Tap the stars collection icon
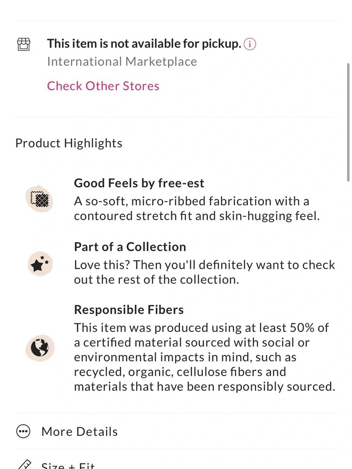Image resolution: width=352 pixels, height=469 pixels. [x=40, y=264]
